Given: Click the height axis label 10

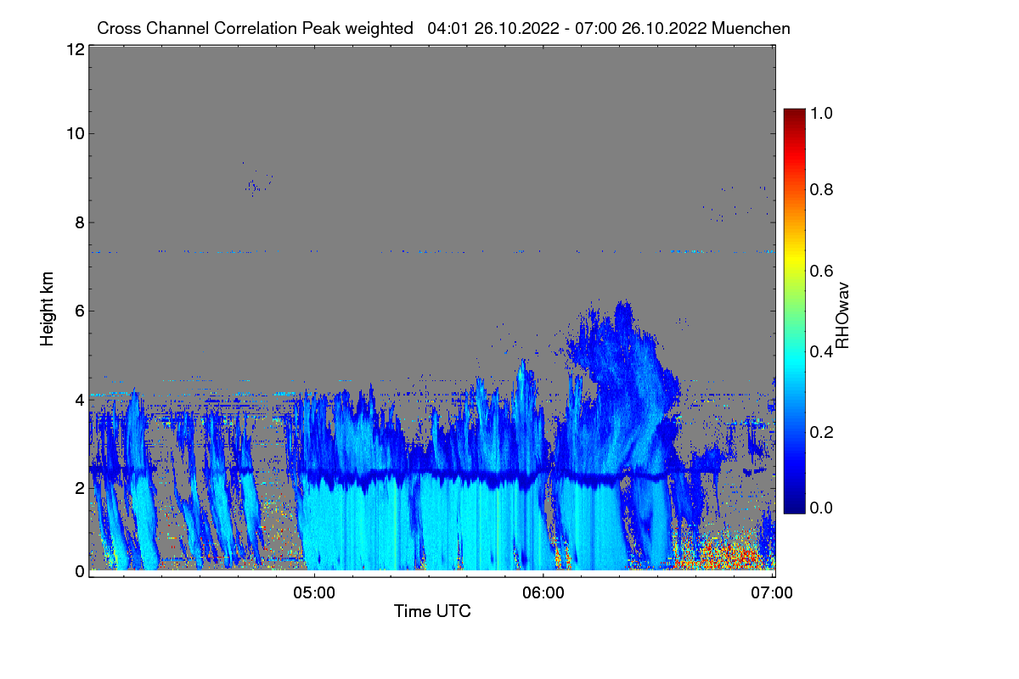Looking at the screenshot, I should (x=75, y=133).
